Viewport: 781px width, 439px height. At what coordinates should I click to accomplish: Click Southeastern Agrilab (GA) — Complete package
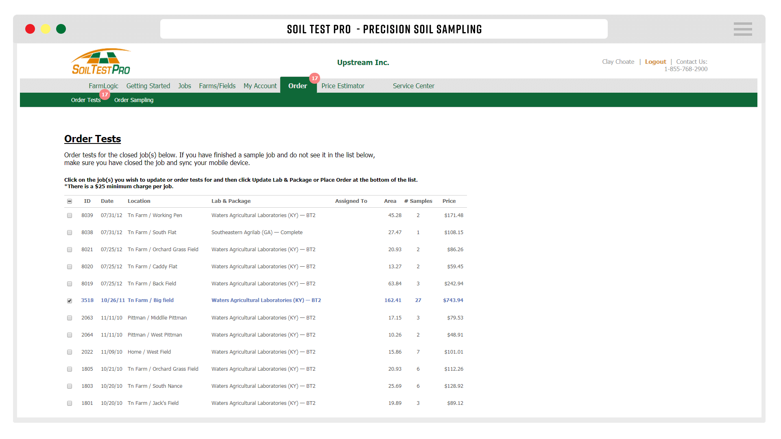(257, 233)
